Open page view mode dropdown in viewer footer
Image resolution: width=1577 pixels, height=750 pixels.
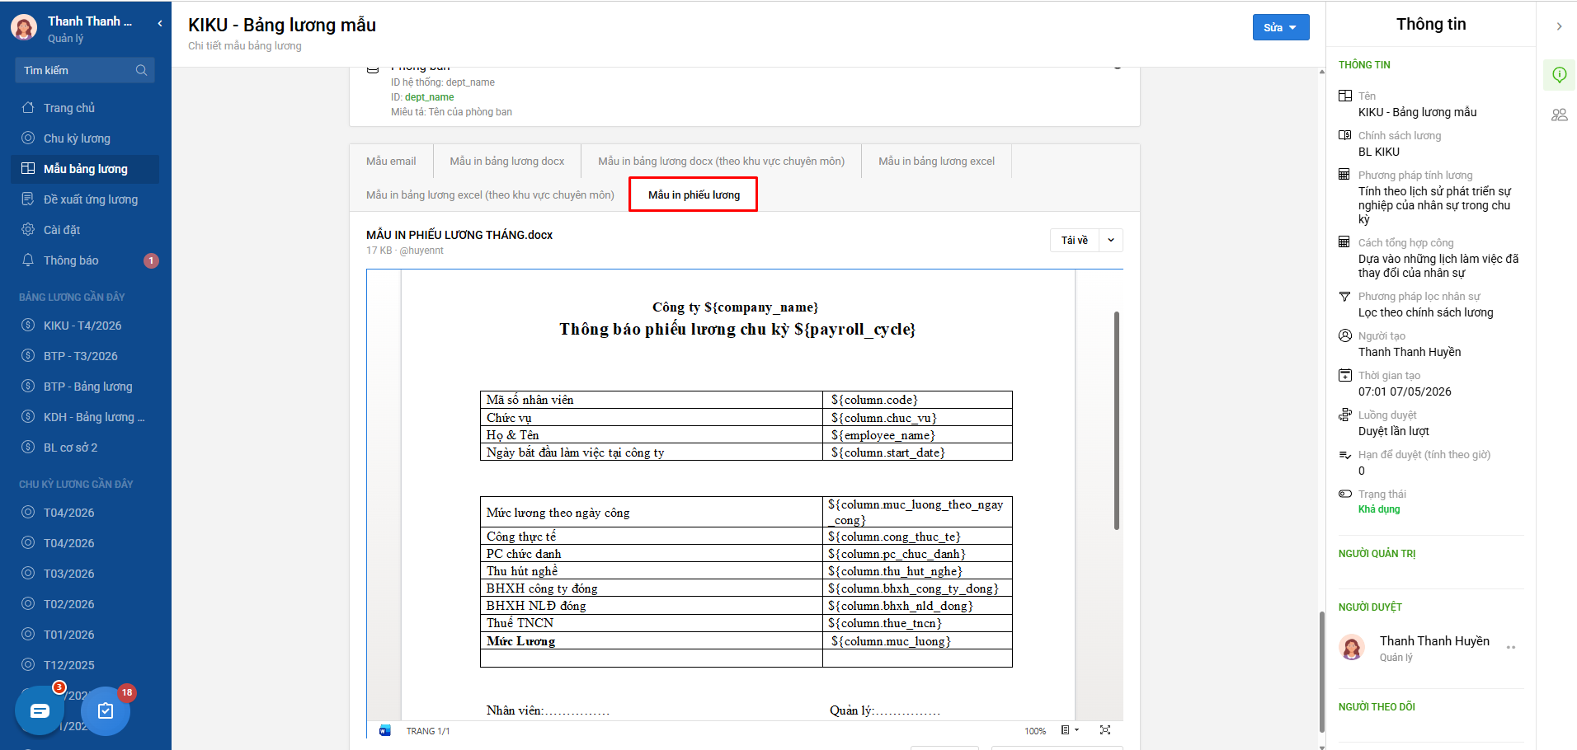[x=1070, y=730]
